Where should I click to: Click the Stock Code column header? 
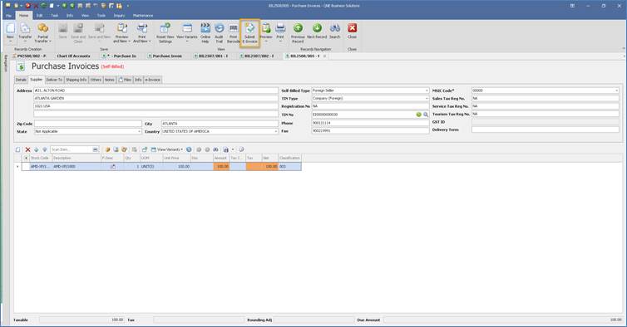click(x=41, y=159)
